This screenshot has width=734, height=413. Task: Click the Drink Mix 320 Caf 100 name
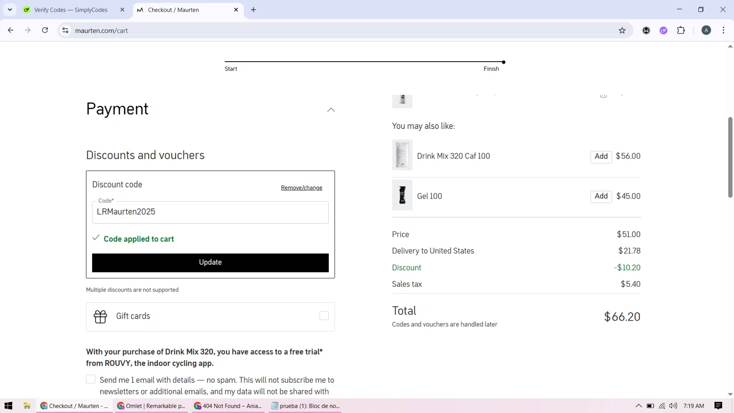[453, 156]
